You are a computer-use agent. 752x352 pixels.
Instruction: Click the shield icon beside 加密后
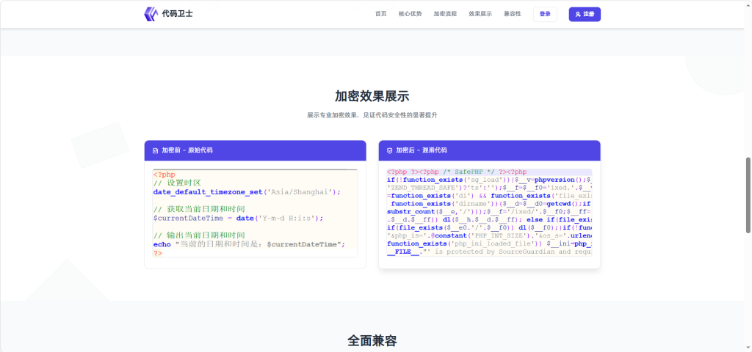pos(389,150)
